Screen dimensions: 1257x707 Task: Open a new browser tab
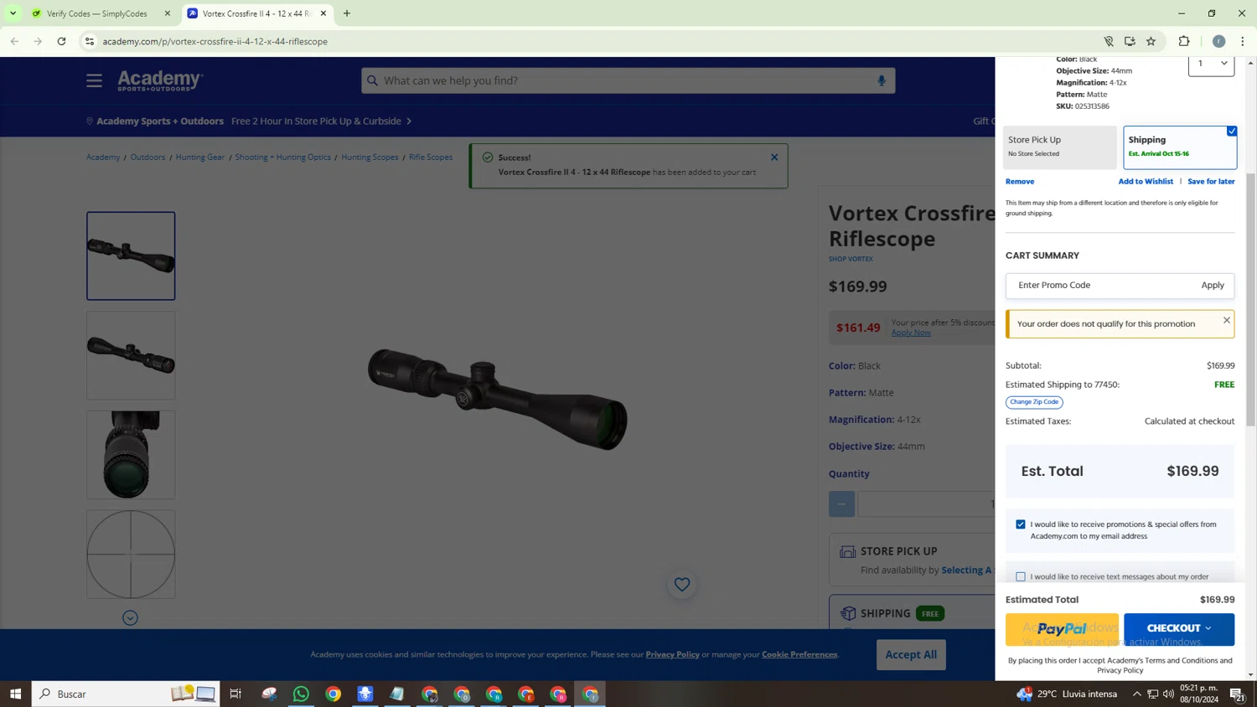point(347,13)
